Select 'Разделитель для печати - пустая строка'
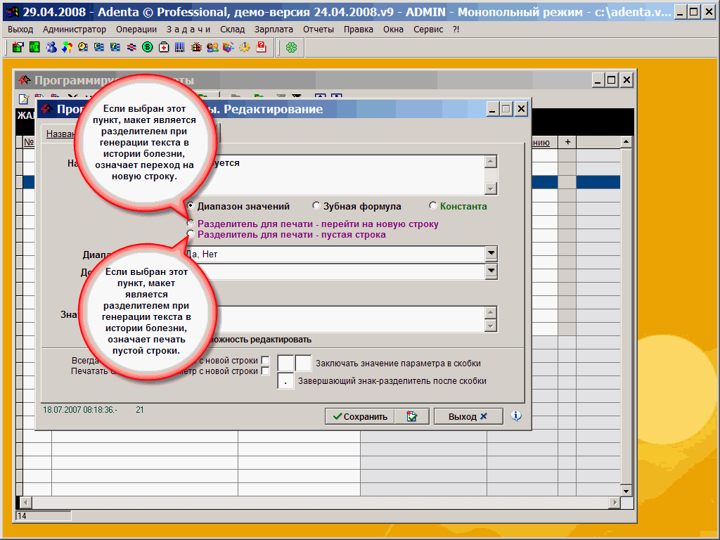This screenshot has height=540, width=720. [190, 234]
